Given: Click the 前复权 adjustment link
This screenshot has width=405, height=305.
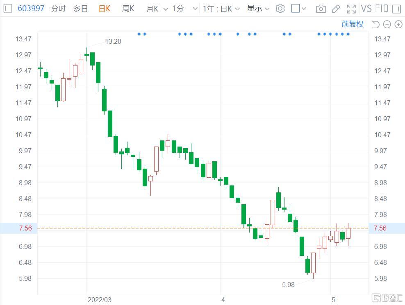Looking at the screenshot, I should coord(353,24).
